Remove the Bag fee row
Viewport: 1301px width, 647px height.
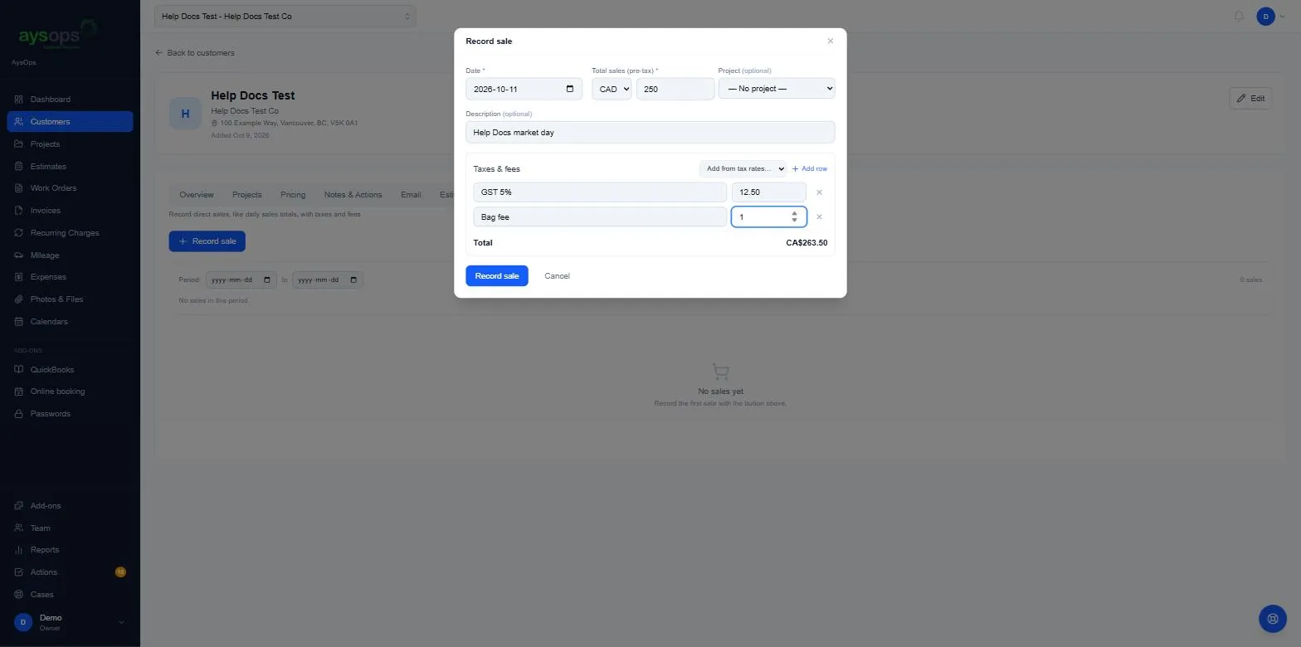tap(819, 217)
